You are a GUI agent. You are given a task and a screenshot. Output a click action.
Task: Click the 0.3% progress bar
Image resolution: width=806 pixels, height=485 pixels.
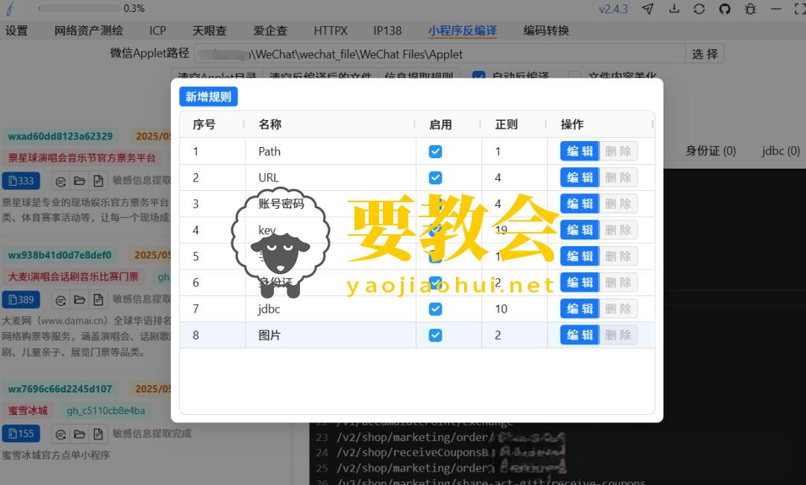[80, 9]
